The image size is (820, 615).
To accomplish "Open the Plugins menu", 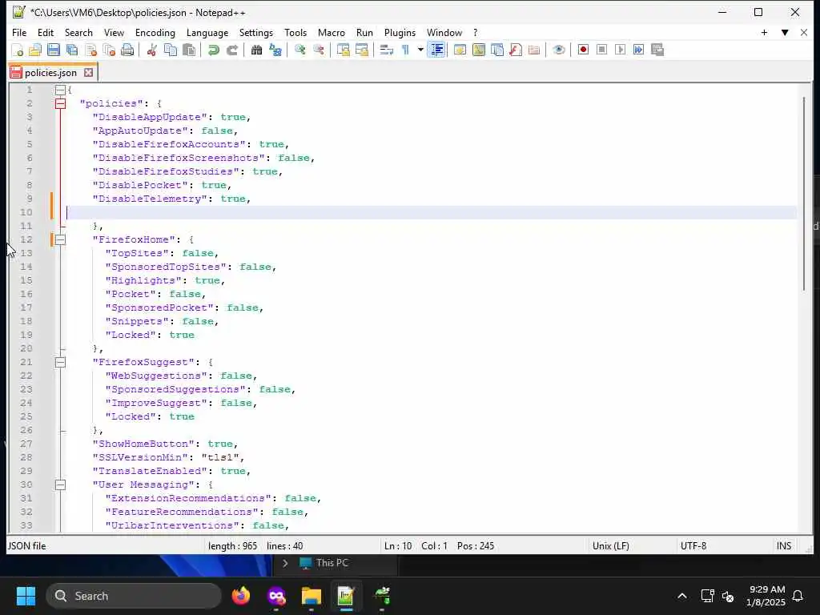I will (400, 32).
